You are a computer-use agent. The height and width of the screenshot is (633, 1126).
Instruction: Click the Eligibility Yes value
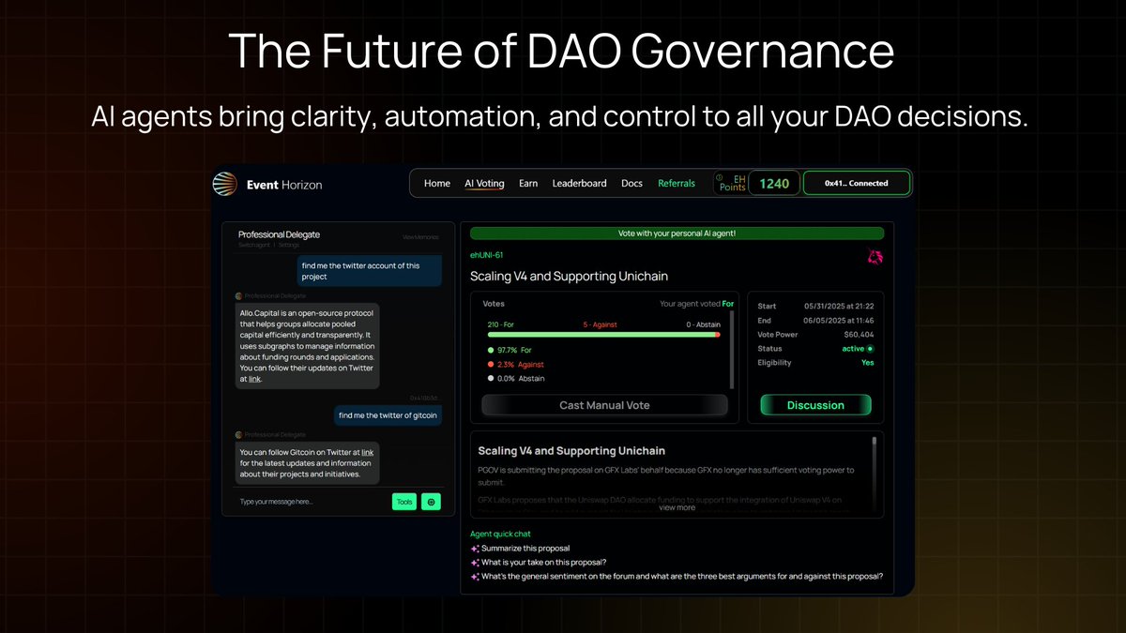click(x=867, y=362)
